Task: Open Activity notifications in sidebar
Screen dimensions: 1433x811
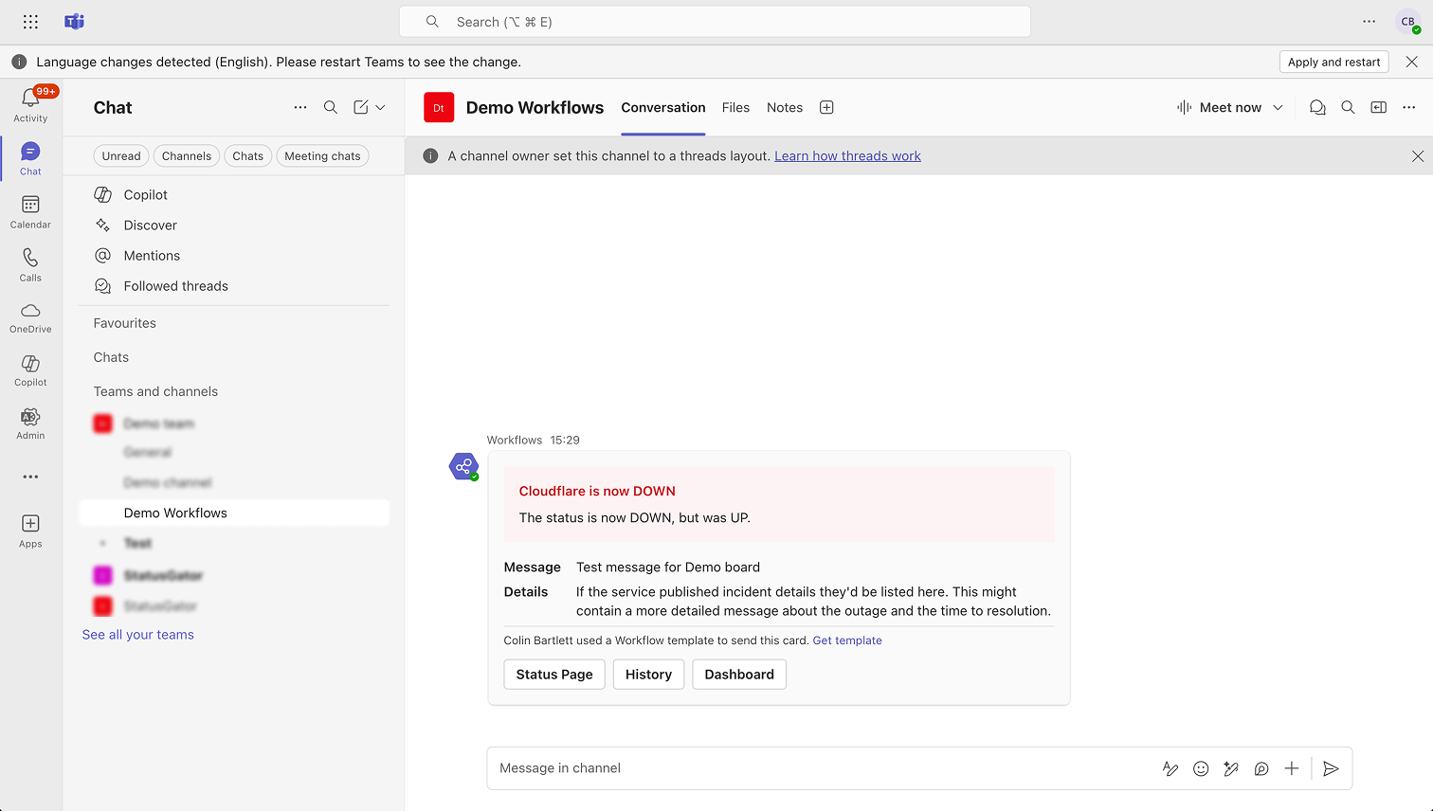Action: (x=30, y=104)
